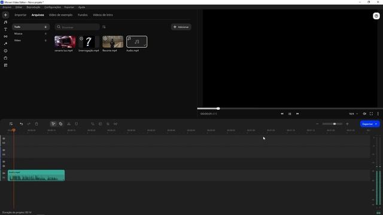Open the Effects sparkle sidebar icon
The width and height of the screenshot is (383, 215).
pyautogui.click(x=5, y=44)
